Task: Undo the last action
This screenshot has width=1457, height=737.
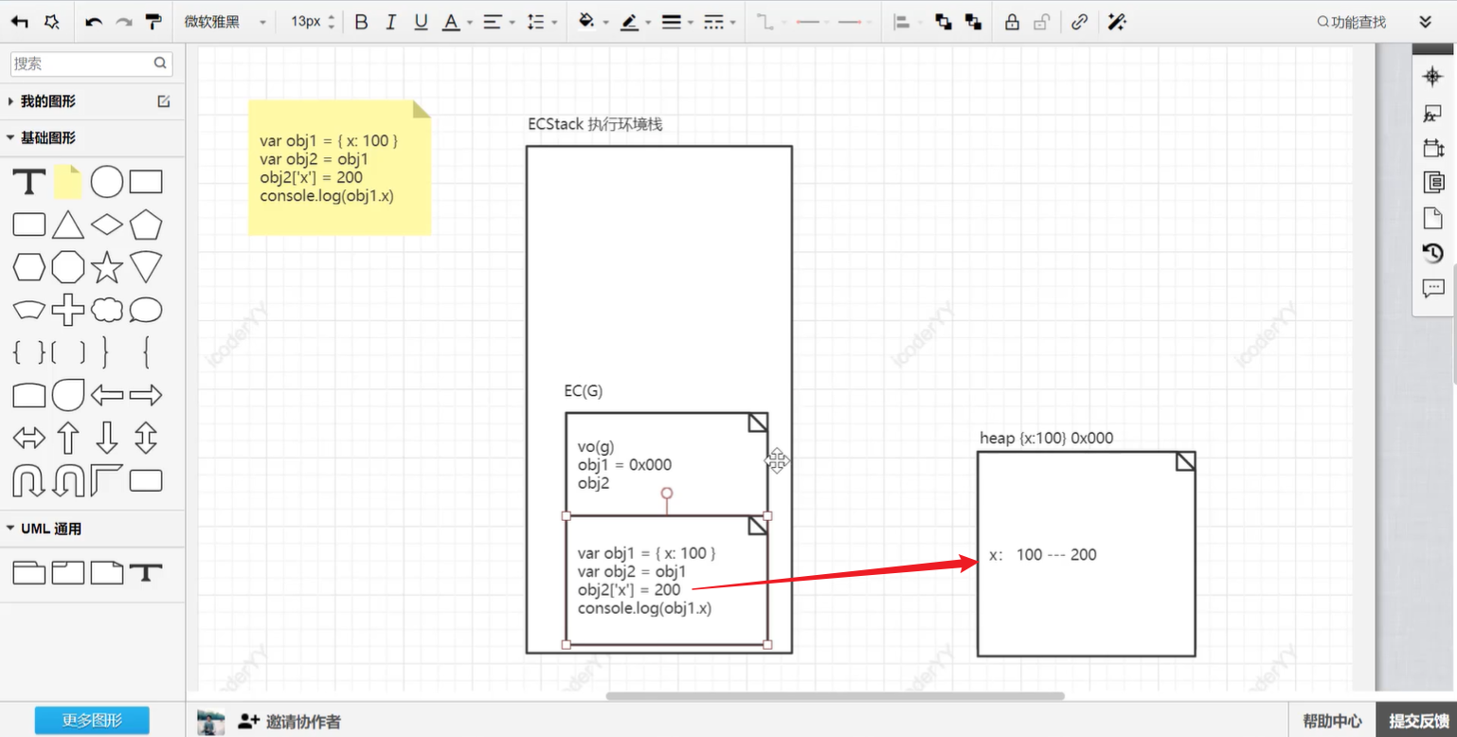Action: click(x=93, y=22)
